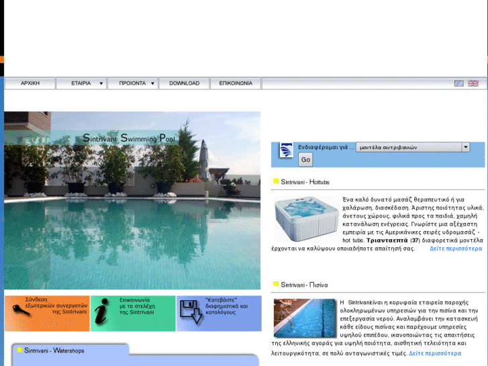Screen dimensions: 488x366
Task: Click the Sintrivani logo beside the search dropdown
Action: point(287,150)
